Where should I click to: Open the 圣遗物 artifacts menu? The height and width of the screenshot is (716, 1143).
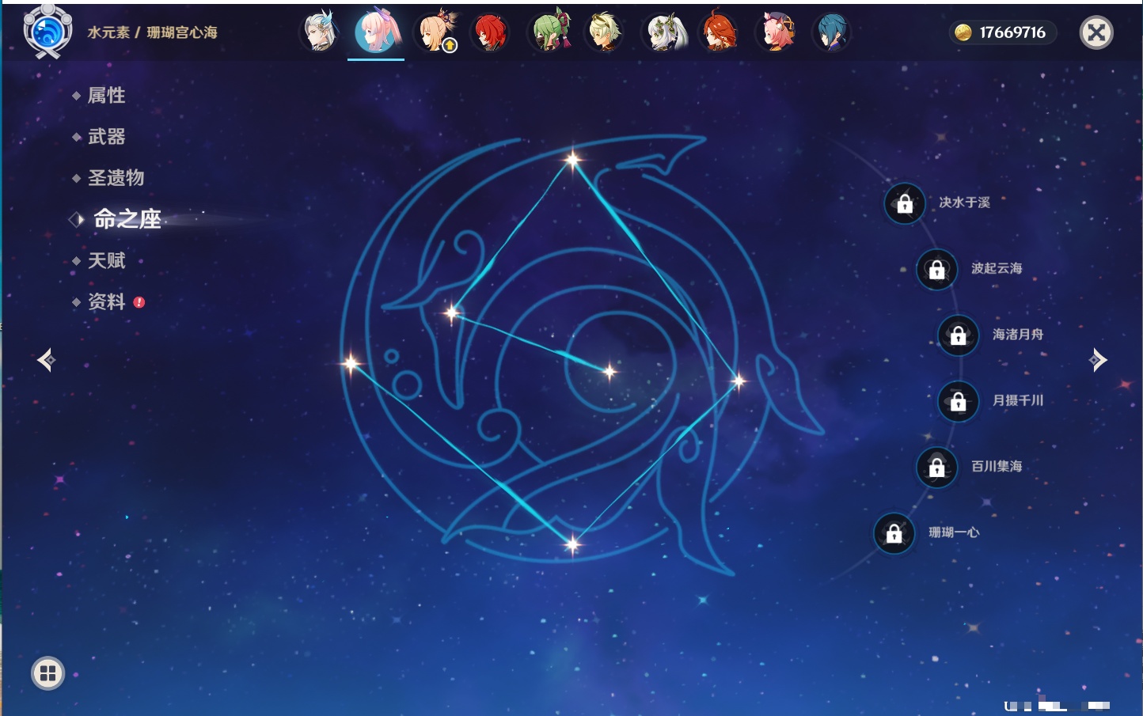[116, 178]
